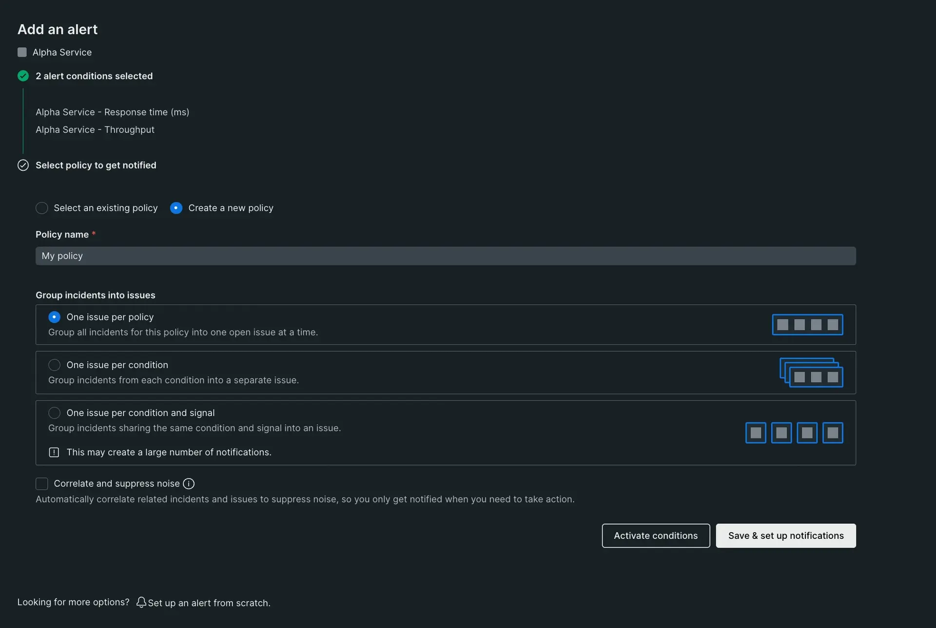Click the Add an alert heading
This screenshot has width=936, height=628.
click(x=58, y=29)
